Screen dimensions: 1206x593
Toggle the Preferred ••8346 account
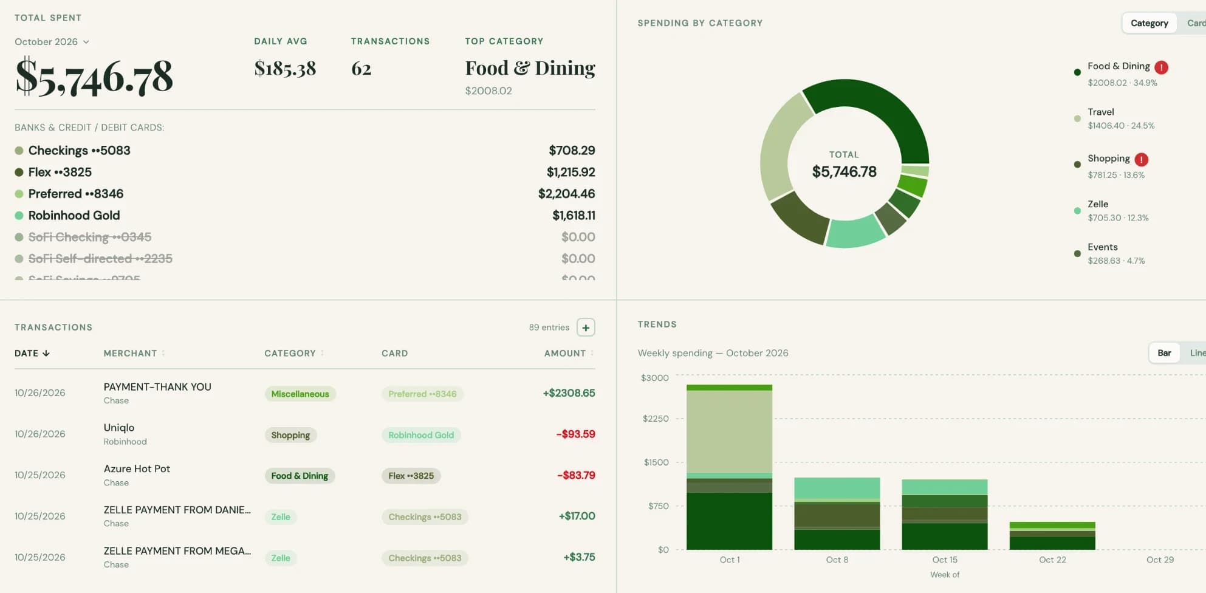click(305, 194)
